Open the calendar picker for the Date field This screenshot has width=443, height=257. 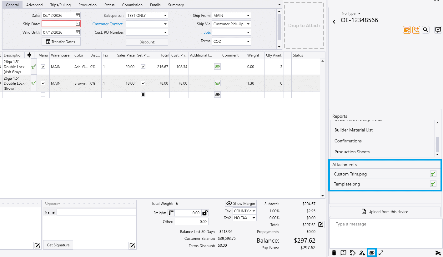(x=78, y=15)
